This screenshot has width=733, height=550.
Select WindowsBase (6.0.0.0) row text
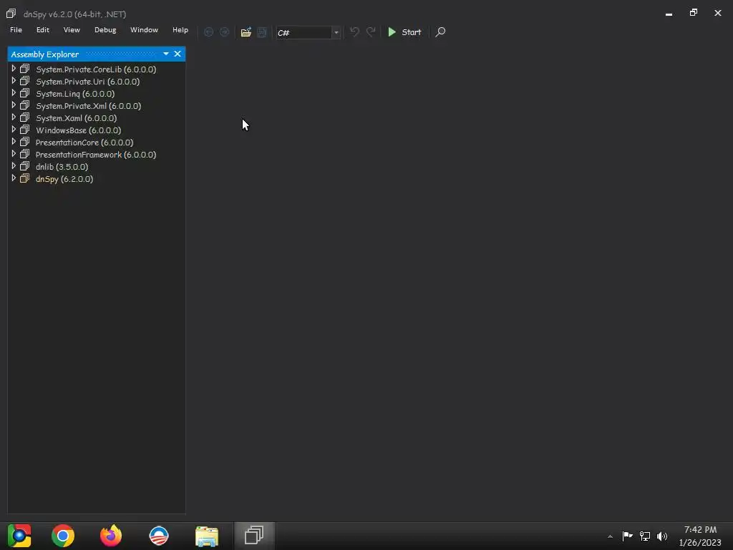[79, 130]
